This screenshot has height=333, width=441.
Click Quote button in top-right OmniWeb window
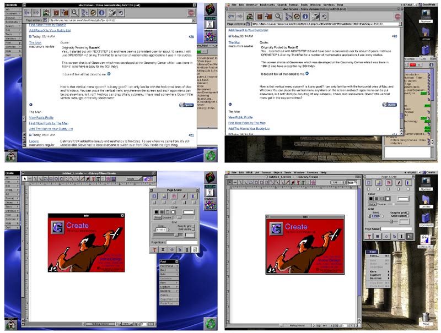click(390, 105)
